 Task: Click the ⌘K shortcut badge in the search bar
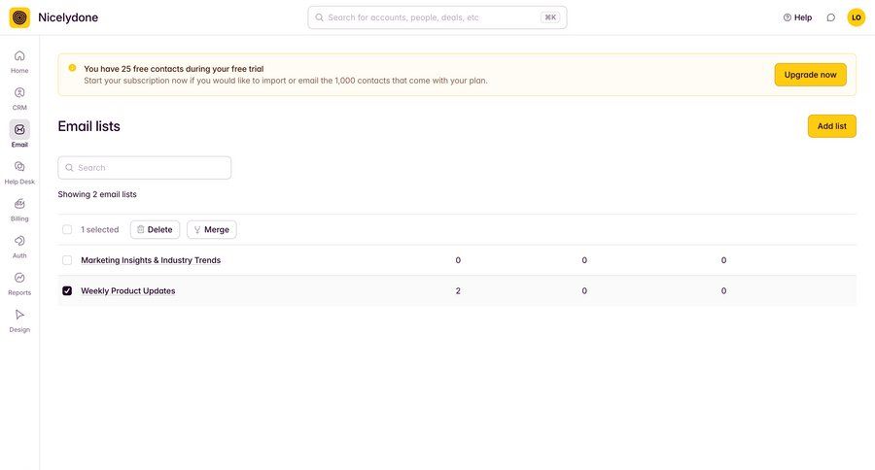tap(550, 17)
